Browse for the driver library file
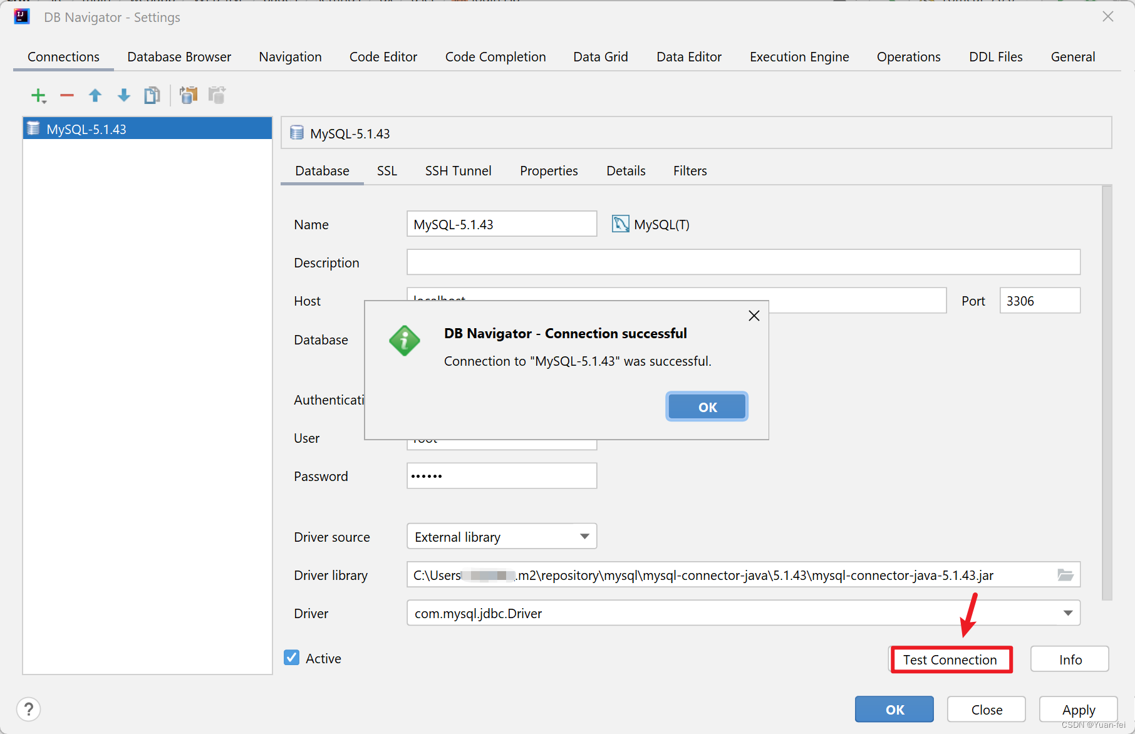 click(x=1065, y=575)
